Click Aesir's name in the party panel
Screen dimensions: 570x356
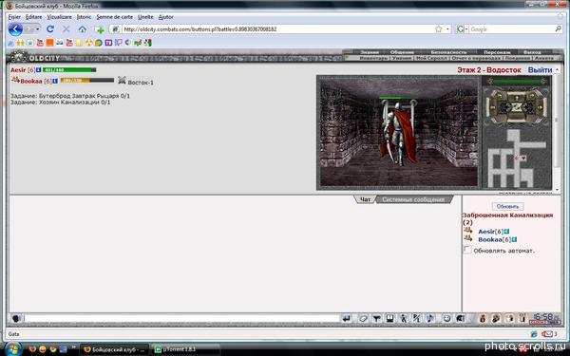[x=18, y=69]
